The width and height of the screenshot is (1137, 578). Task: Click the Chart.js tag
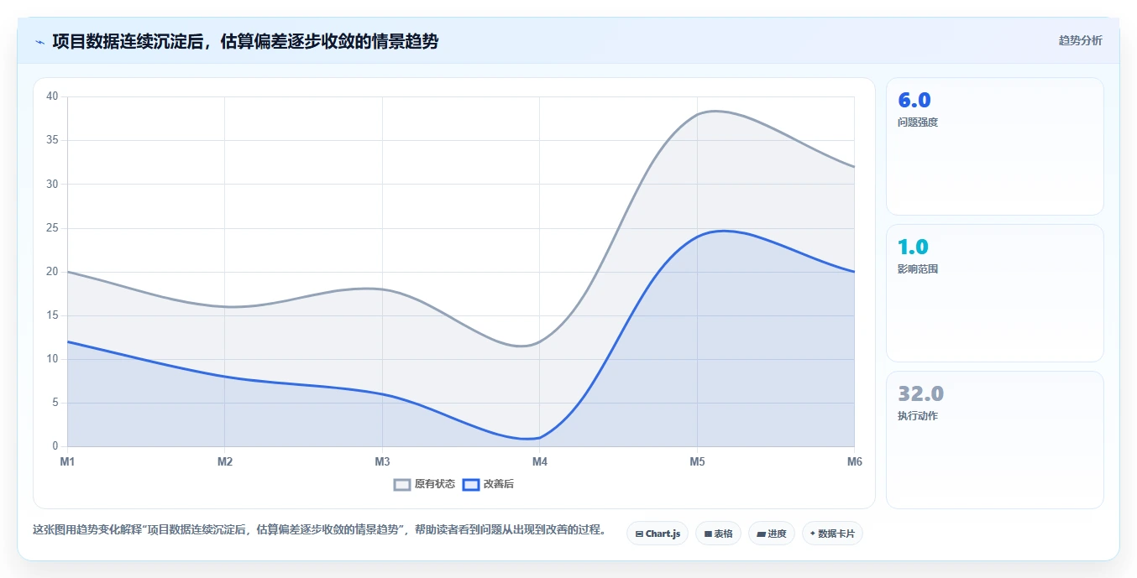(658, 534)
